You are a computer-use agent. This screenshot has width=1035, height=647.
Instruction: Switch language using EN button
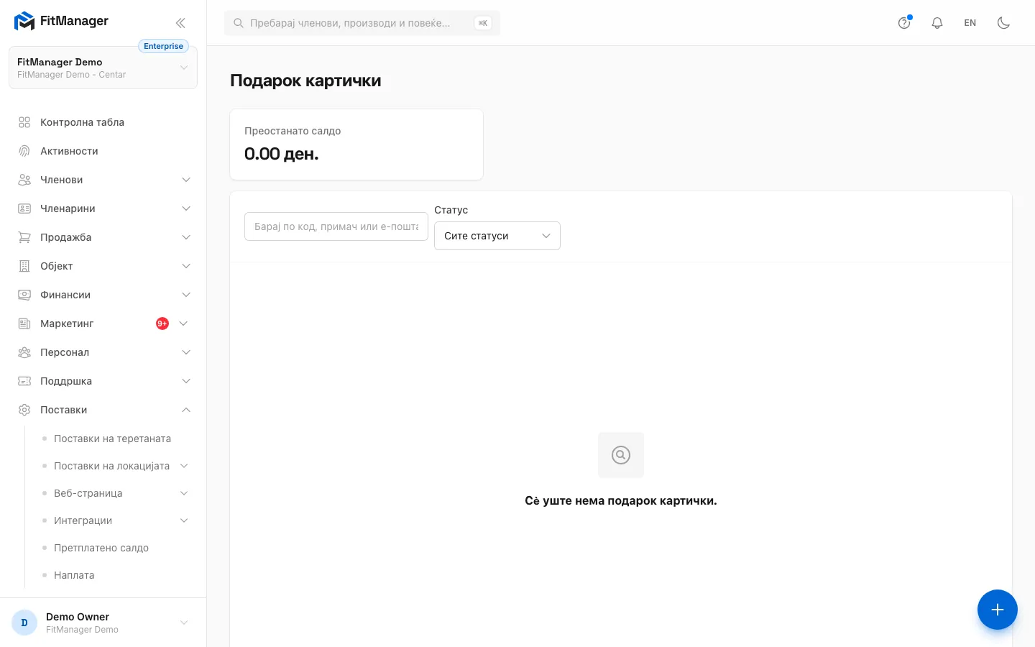coord(970,23)
